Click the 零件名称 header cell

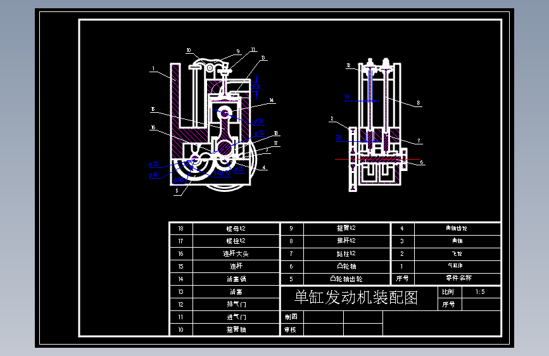[458, 278]
